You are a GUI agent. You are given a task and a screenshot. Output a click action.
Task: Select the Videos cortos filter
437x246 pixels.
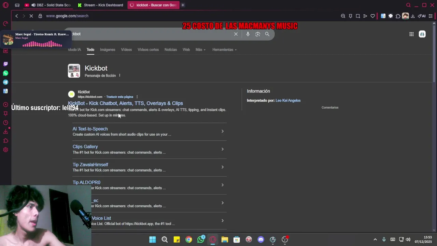click(148, 50)
